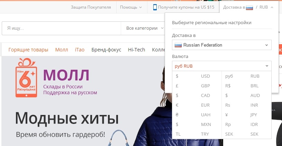Click the Russian flag in the header bar
Image resolution: width=282 pixels, height=146 pixels.
[249, 8]
